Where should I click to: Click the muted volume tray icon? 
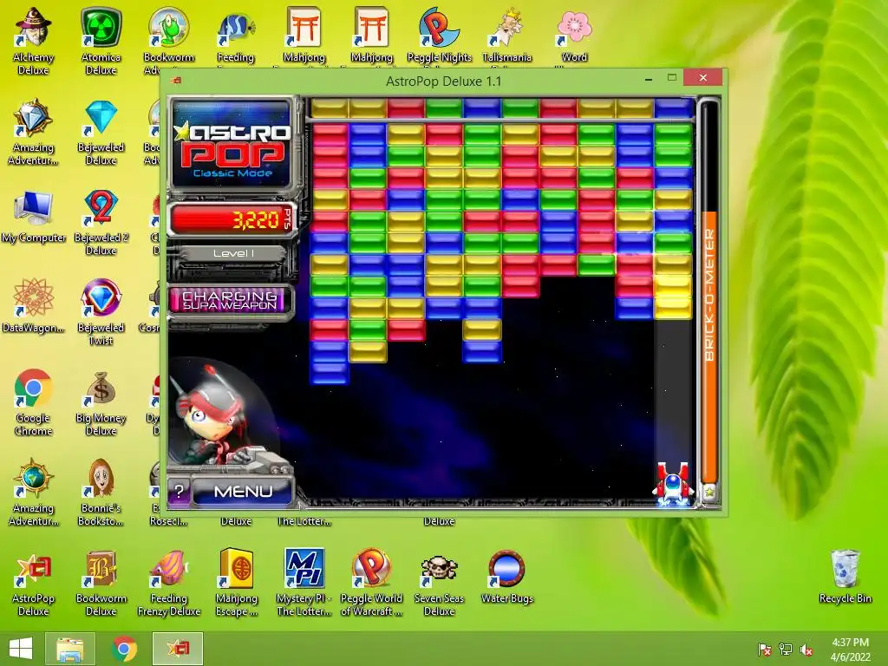pyautogui.click(x=806, y=650)
